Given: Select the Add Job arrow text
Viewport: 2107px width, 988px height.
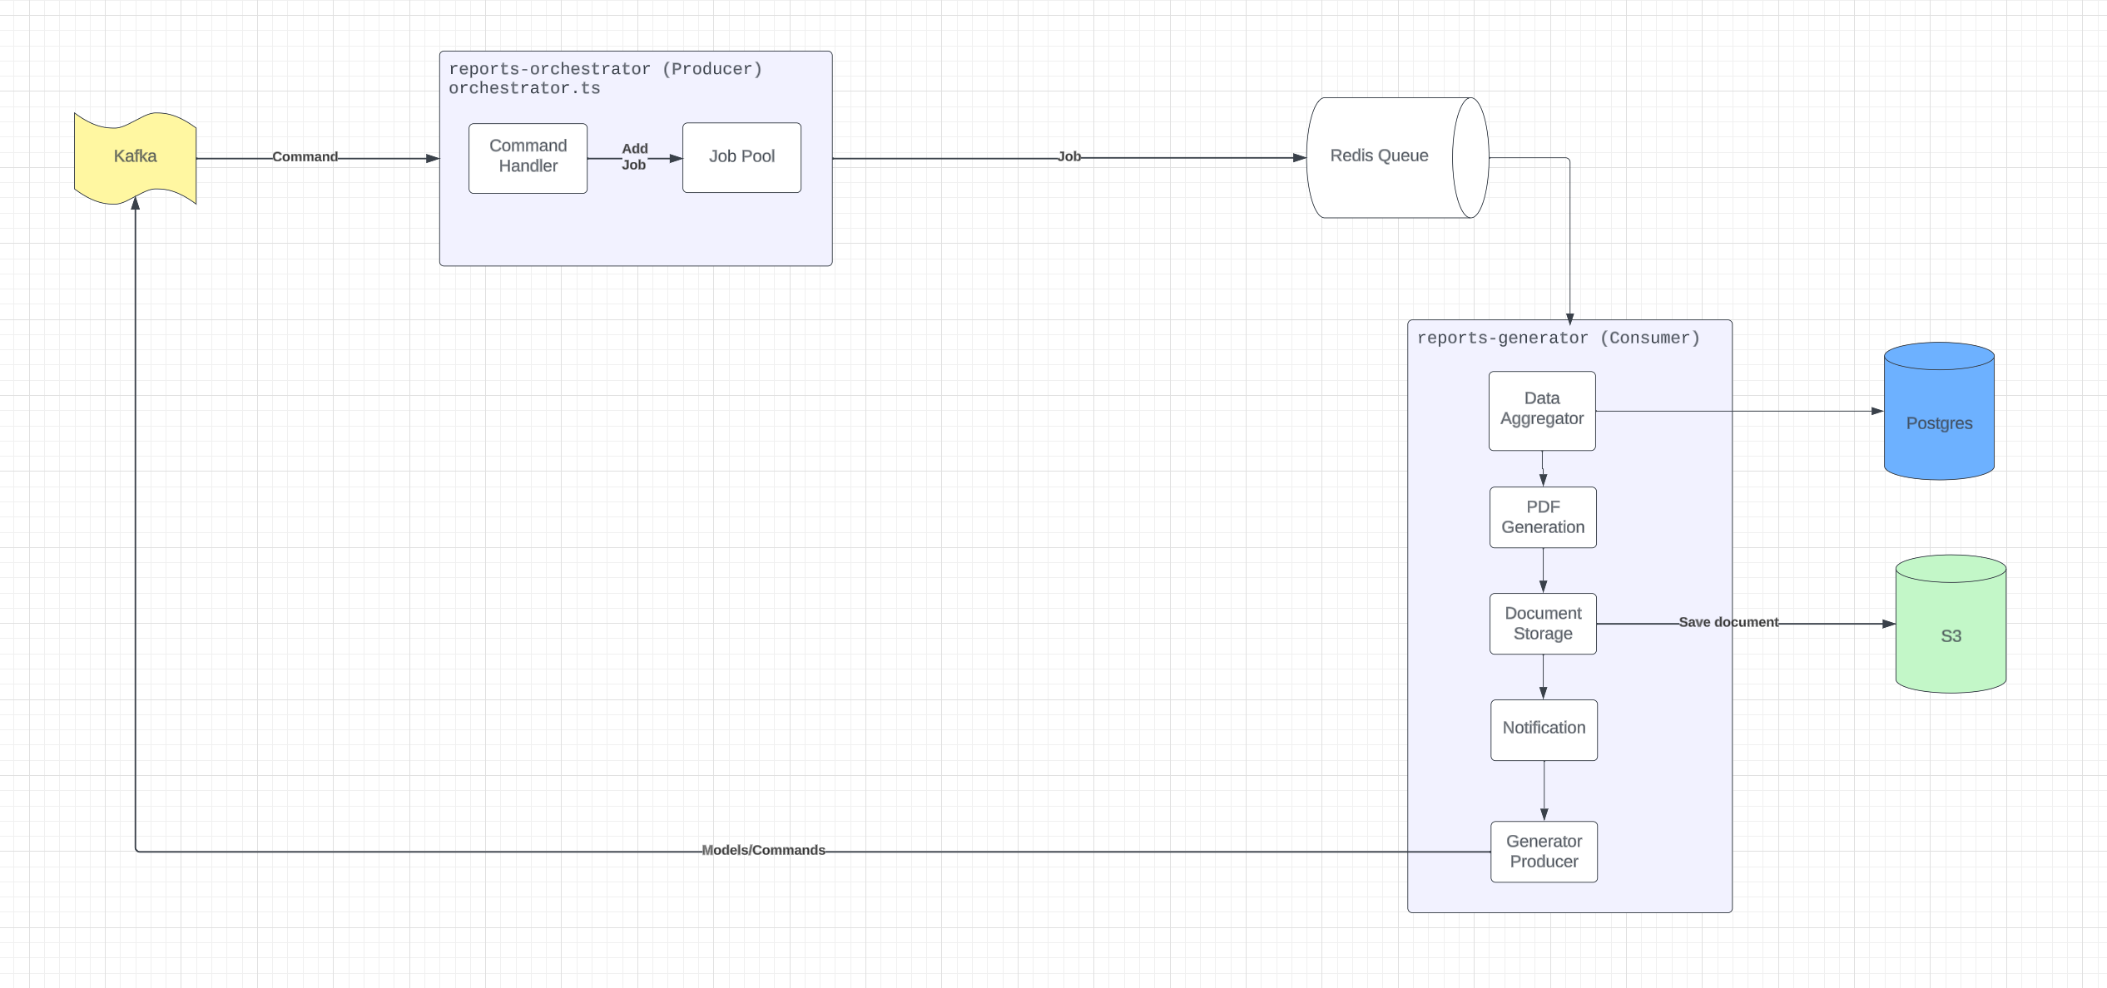Looking at the screenshot, I should 634,156.
